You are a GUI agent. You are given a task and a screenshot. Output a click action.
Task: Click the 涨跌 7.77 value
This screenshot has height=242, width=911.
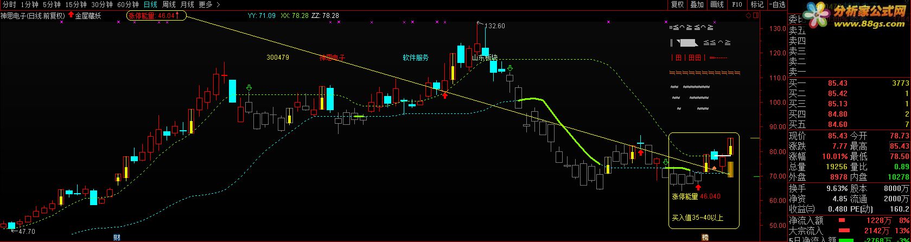(840, 146)
